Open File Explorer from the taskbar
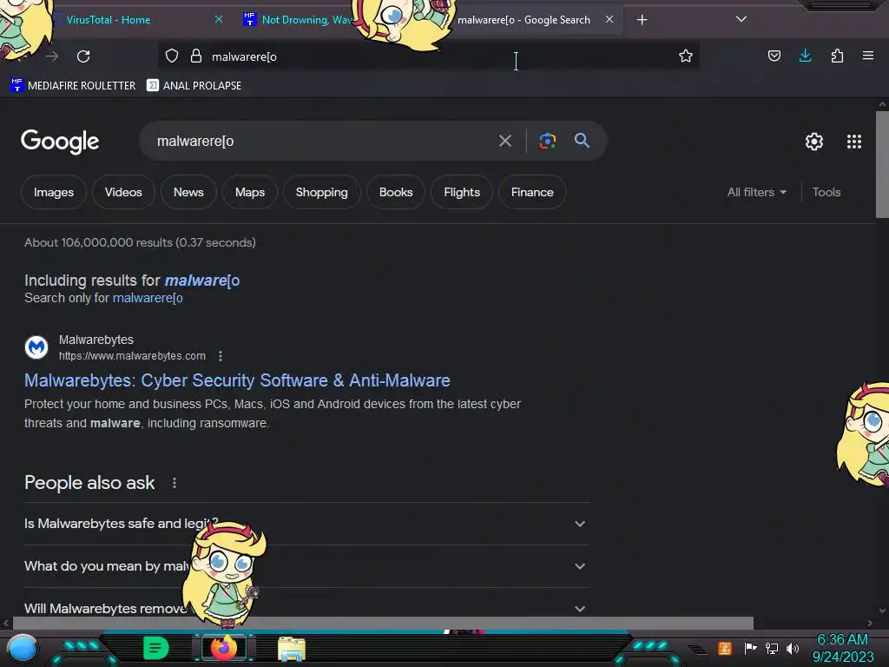This screenshot has width=889, height=667. 292,648
